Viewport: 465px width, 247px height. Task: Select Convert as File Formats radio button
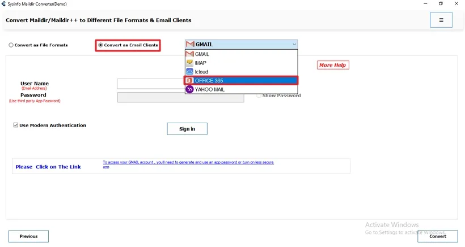pos(11,45)
